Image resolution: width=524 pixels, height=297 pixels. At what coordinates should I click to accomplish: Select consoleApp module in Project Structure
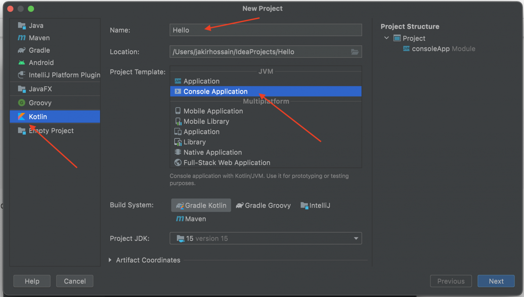431,49
